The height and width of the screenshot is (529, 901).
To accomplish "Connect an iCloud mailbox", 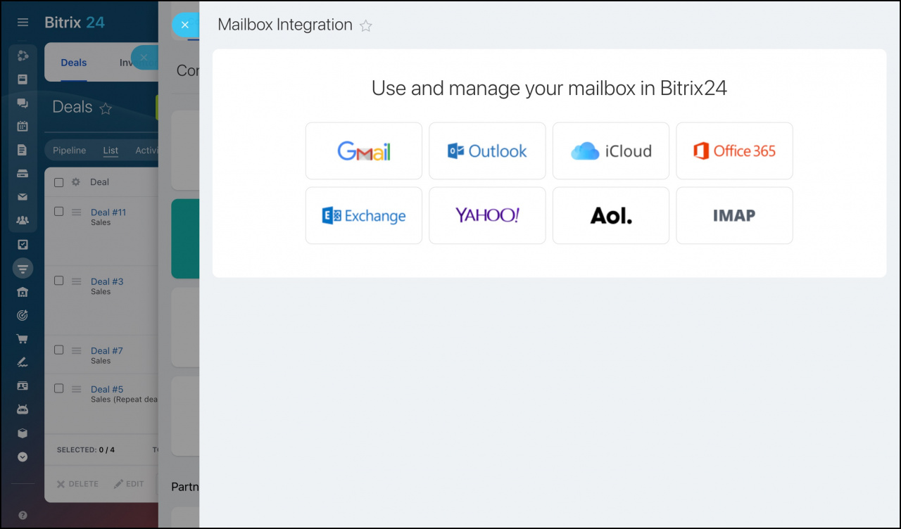I will pos(611,151).
